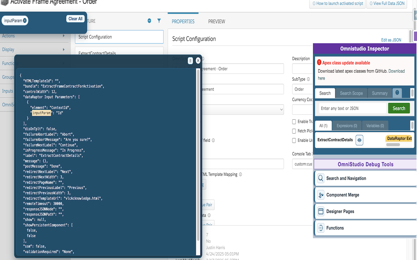This screenshot has width=417, height=260.
Task: Click the info icon on HTML Template Mapping
Action: (x=240, y=175)
